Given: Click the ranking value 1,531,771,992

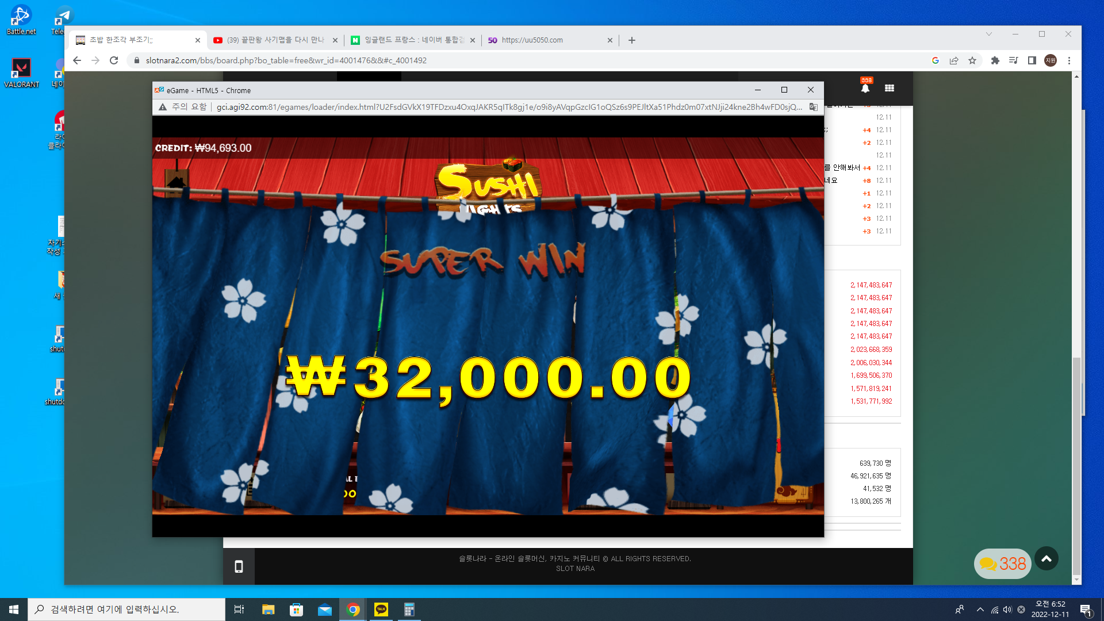Looking at the screenshot, I should click(871, 401).
